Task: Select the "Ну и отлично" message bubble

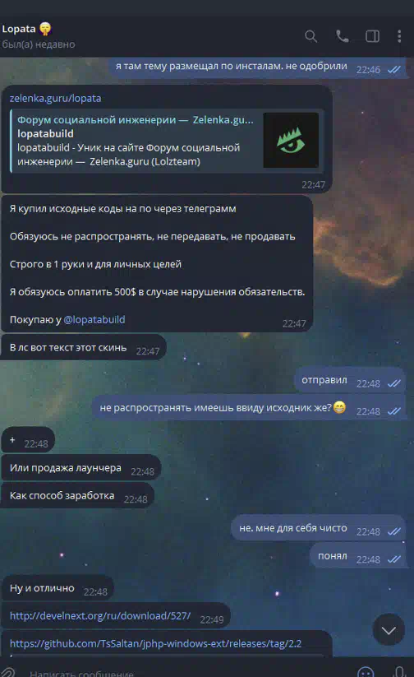Action: [57, 588]
